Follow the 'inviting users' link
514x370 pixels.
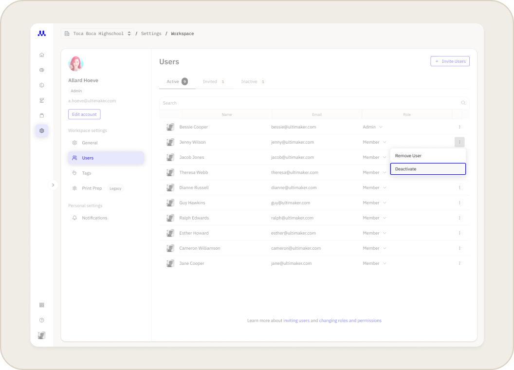pos(296,320)
